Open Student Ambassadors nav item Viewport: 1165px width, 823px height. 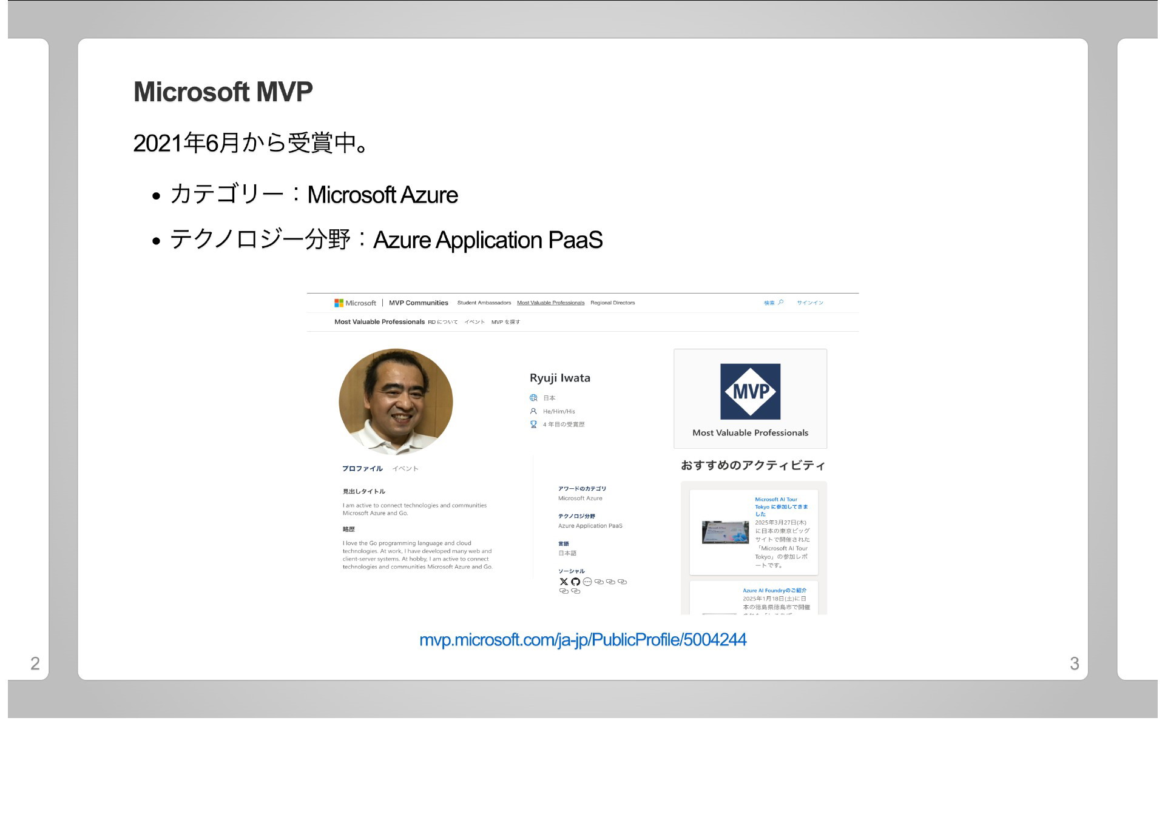click(x=484, y=303)
